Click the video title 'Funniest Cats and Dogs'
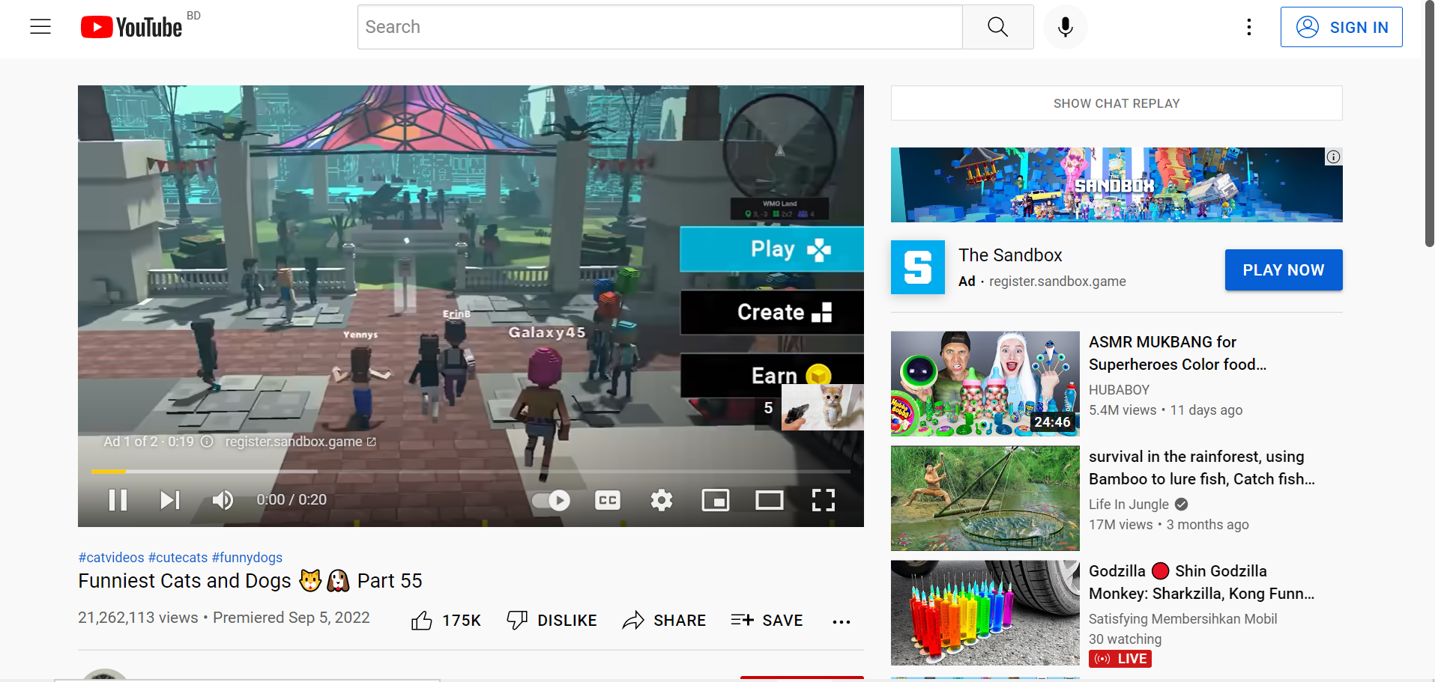 coord(250,581)
